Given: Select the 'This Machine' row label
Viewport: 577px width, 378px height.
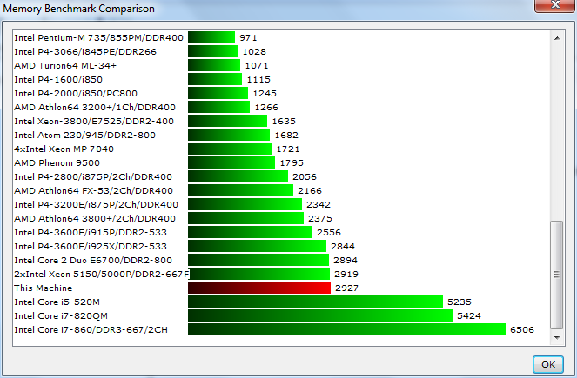Looking at the screenshot, I should pos(43,288).
